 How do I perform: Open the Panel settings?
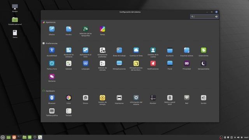pos(170,65)
